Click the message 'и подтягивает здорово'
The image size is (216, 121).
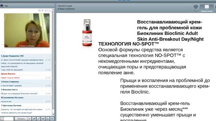11,86
